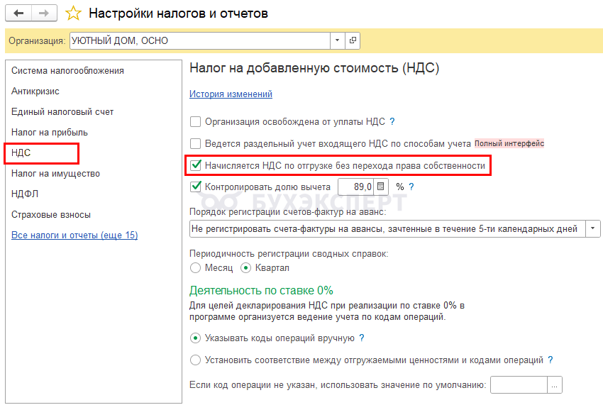Click the Полный интерфейс label

click(x=509, y=143)
